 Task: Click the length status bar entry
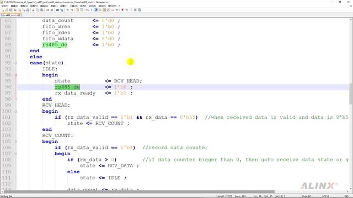(x=224, y=196)
